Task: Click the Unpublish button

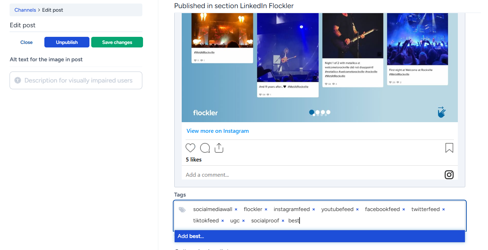Action: tap(67, 42)
